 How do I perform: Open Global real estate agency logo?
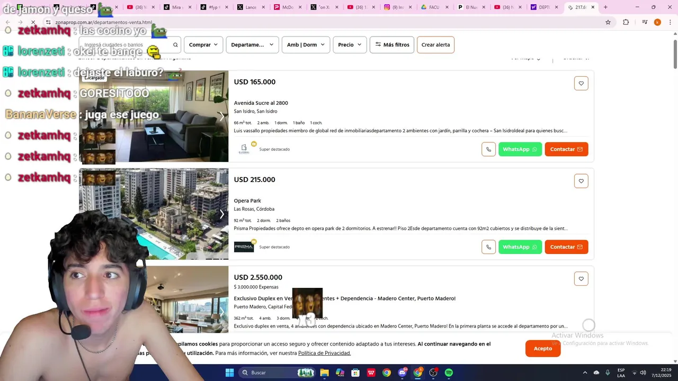click(244, 149)
